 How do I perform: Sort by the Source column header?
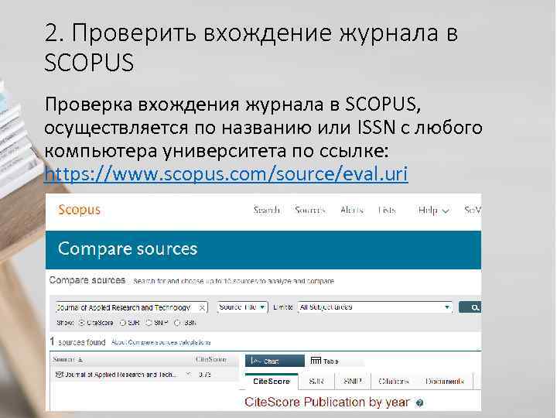(67, 359)
